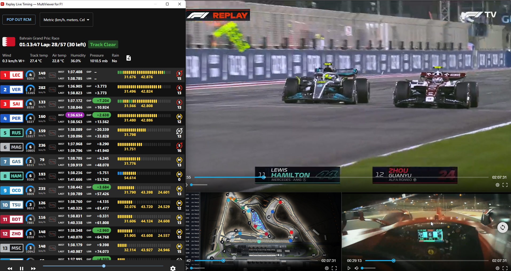Open the session log document icon
The image size is (511, 271).
click(129, 58)
